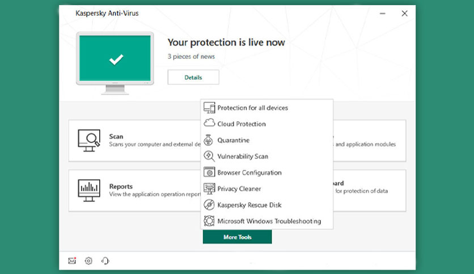Click the Cloud Protection cloud icon
This screenshot has height=274, width=474.
tap(209, 123)
